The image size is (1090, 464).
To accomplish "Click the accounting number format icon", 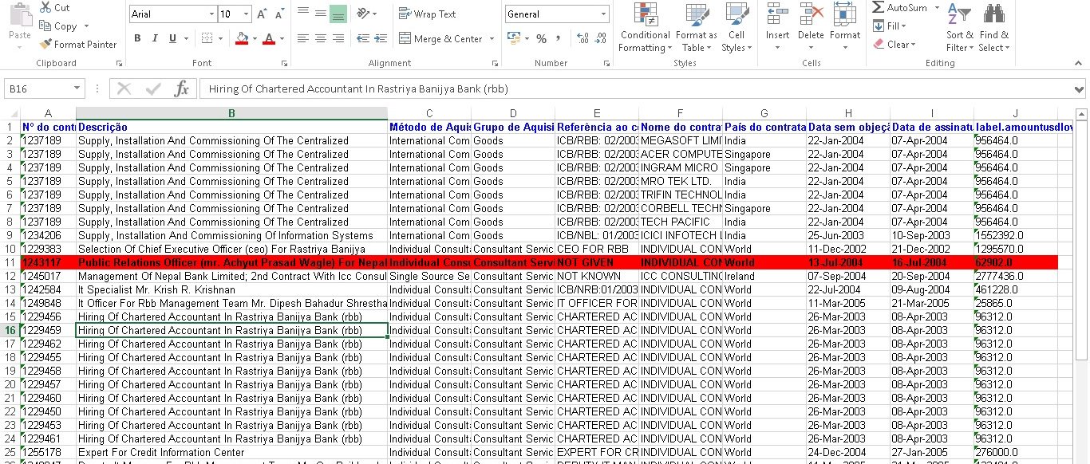I will click(513, 38).
